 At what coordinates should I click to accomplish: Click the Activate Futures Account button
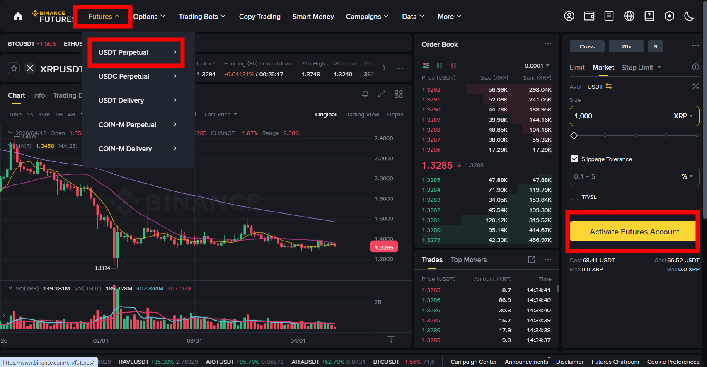(634, 232)
